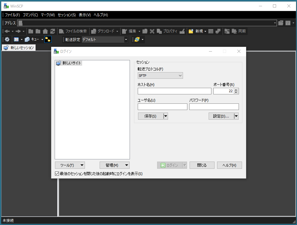This screenshot has height=225, width=297.
Task: Click the ログイン button
Action: pyautogui.click(x=170, y=165)
